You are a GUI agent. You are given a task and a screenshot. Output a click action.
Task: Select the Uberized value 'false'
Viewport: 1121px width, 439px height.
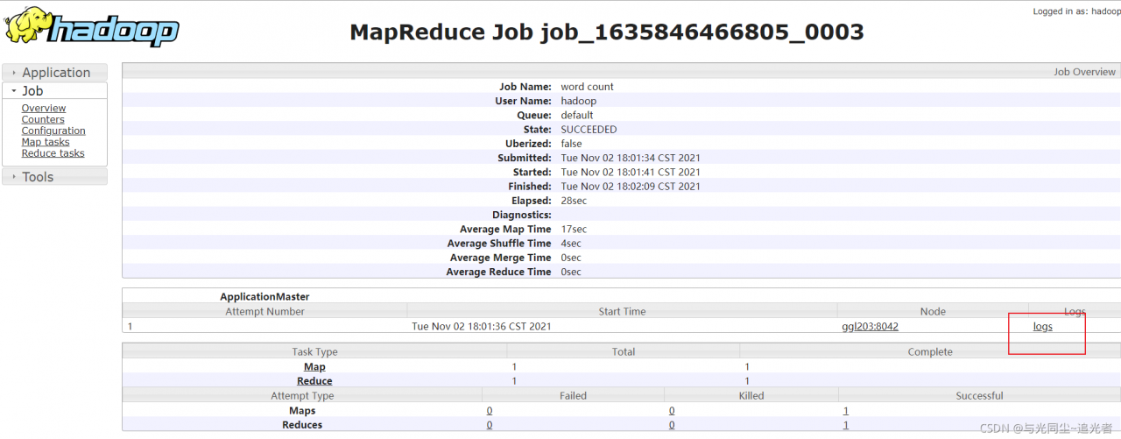point(573,144)
